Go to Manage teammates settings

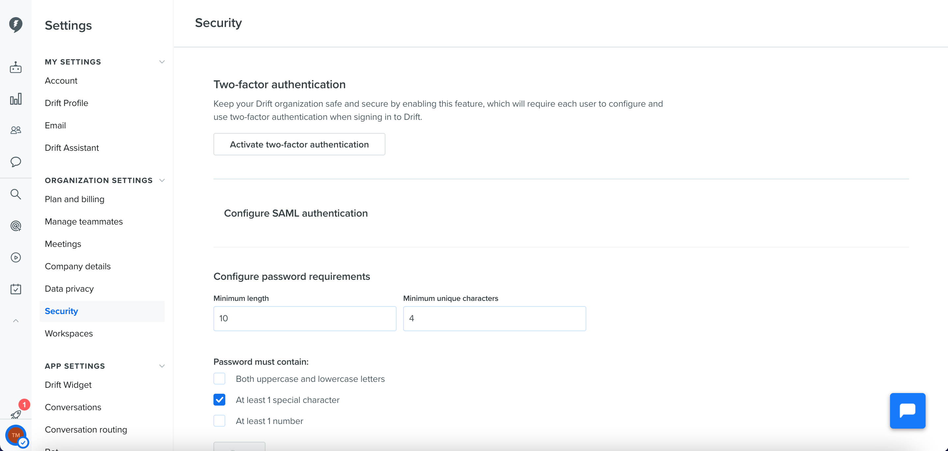tap(84, 222)
